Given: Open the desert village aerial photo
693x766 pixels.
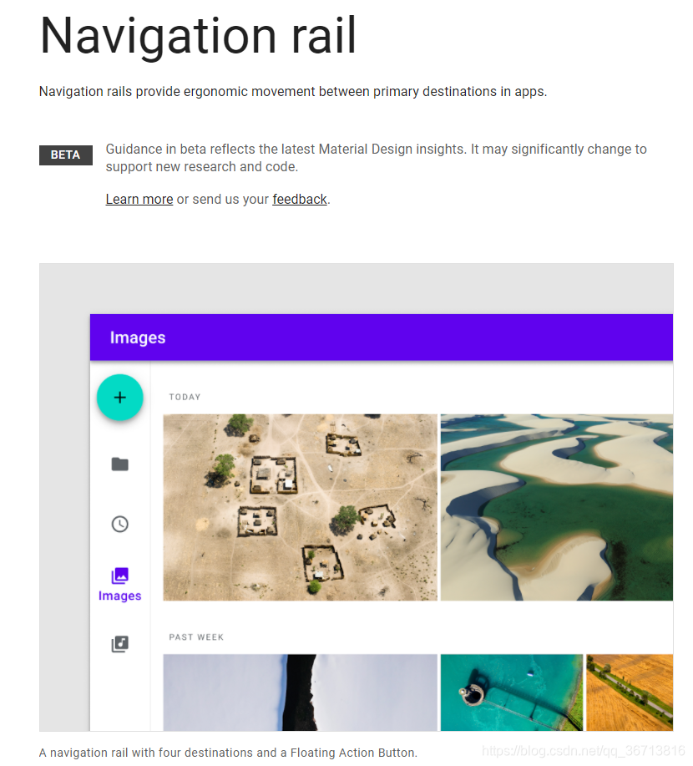Looking at the screenshot, I should pos(300,507).
